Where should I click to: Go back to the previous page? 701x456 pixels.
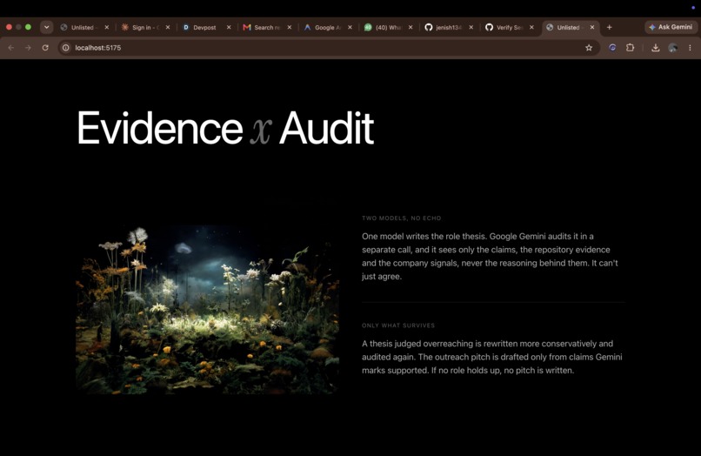coord(11,48)
